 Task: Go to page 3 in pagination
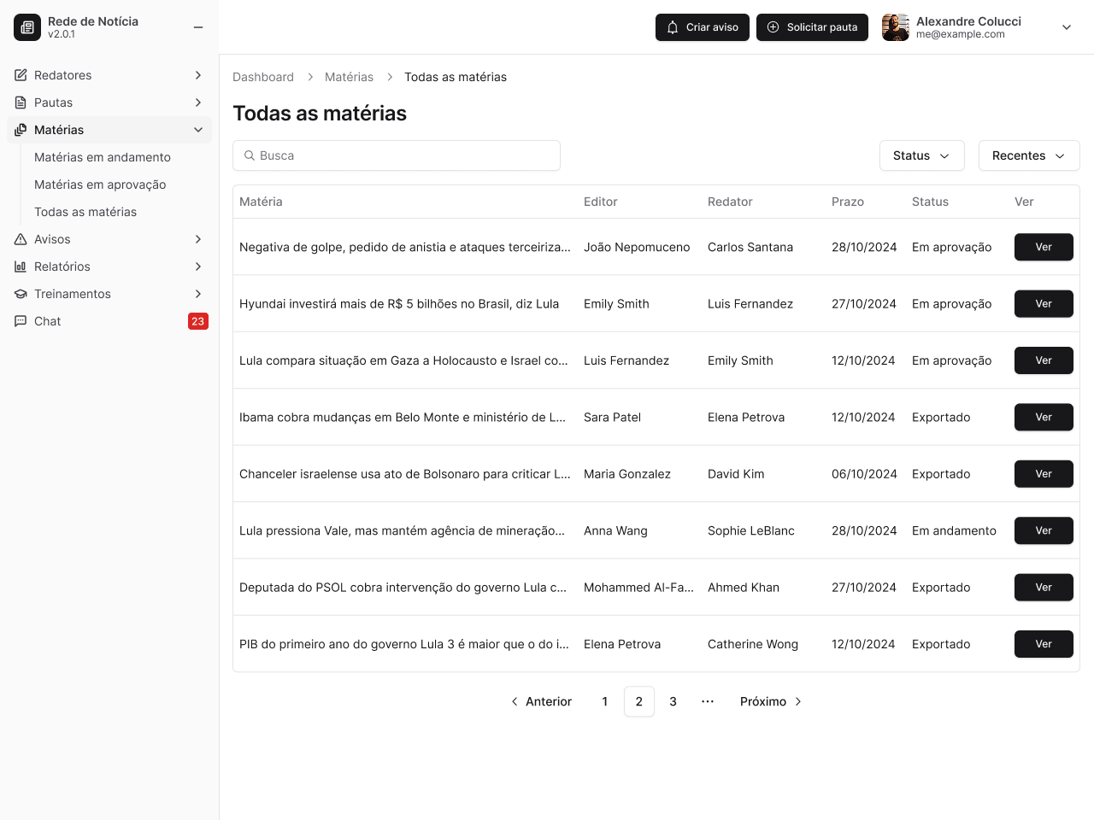(x=673, y=701)
